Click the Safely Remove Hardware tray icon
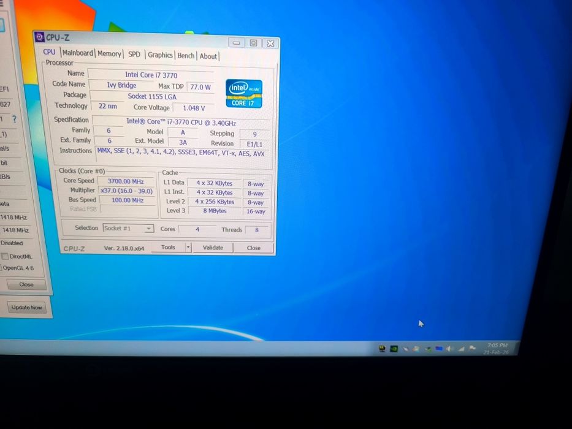The width and height of the screenshot is (572, 429). (x=429, y=349)
